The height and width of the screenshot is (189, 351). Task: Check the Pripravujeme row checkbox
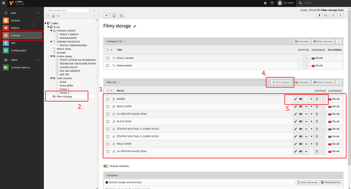[x=108, y=65]
